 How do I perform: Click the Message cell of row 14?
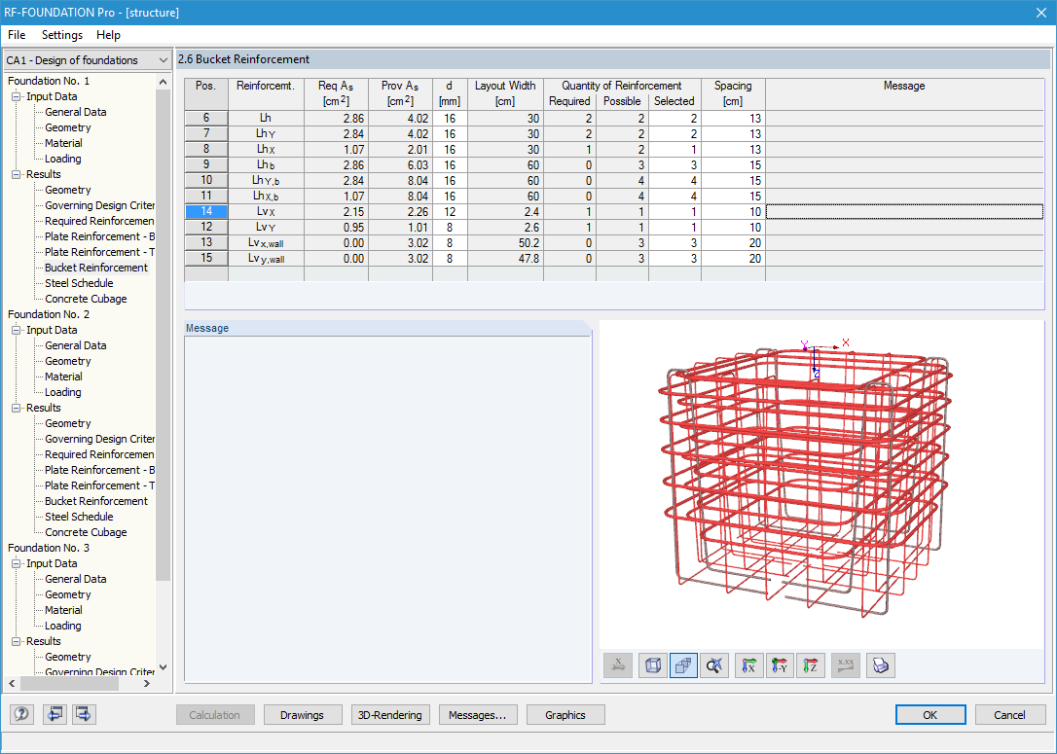point(904,211)
